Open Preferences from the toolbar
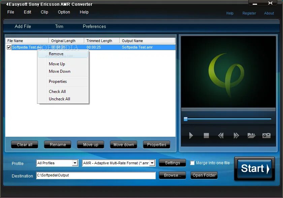Viewport: 283px width, 198px height. 94,27
